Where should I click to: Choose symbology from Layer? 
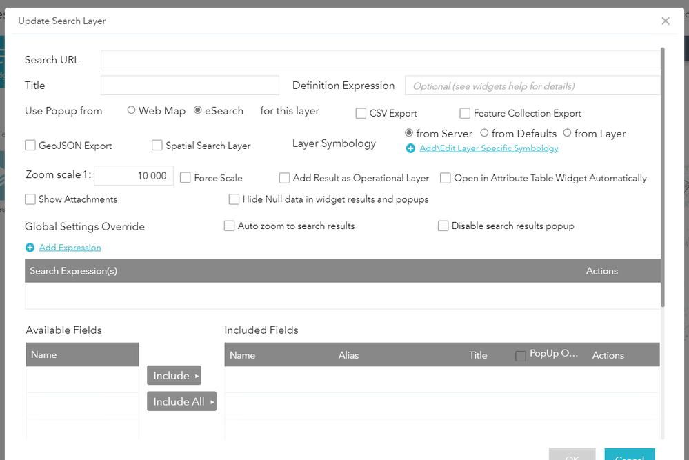(567, 133)
